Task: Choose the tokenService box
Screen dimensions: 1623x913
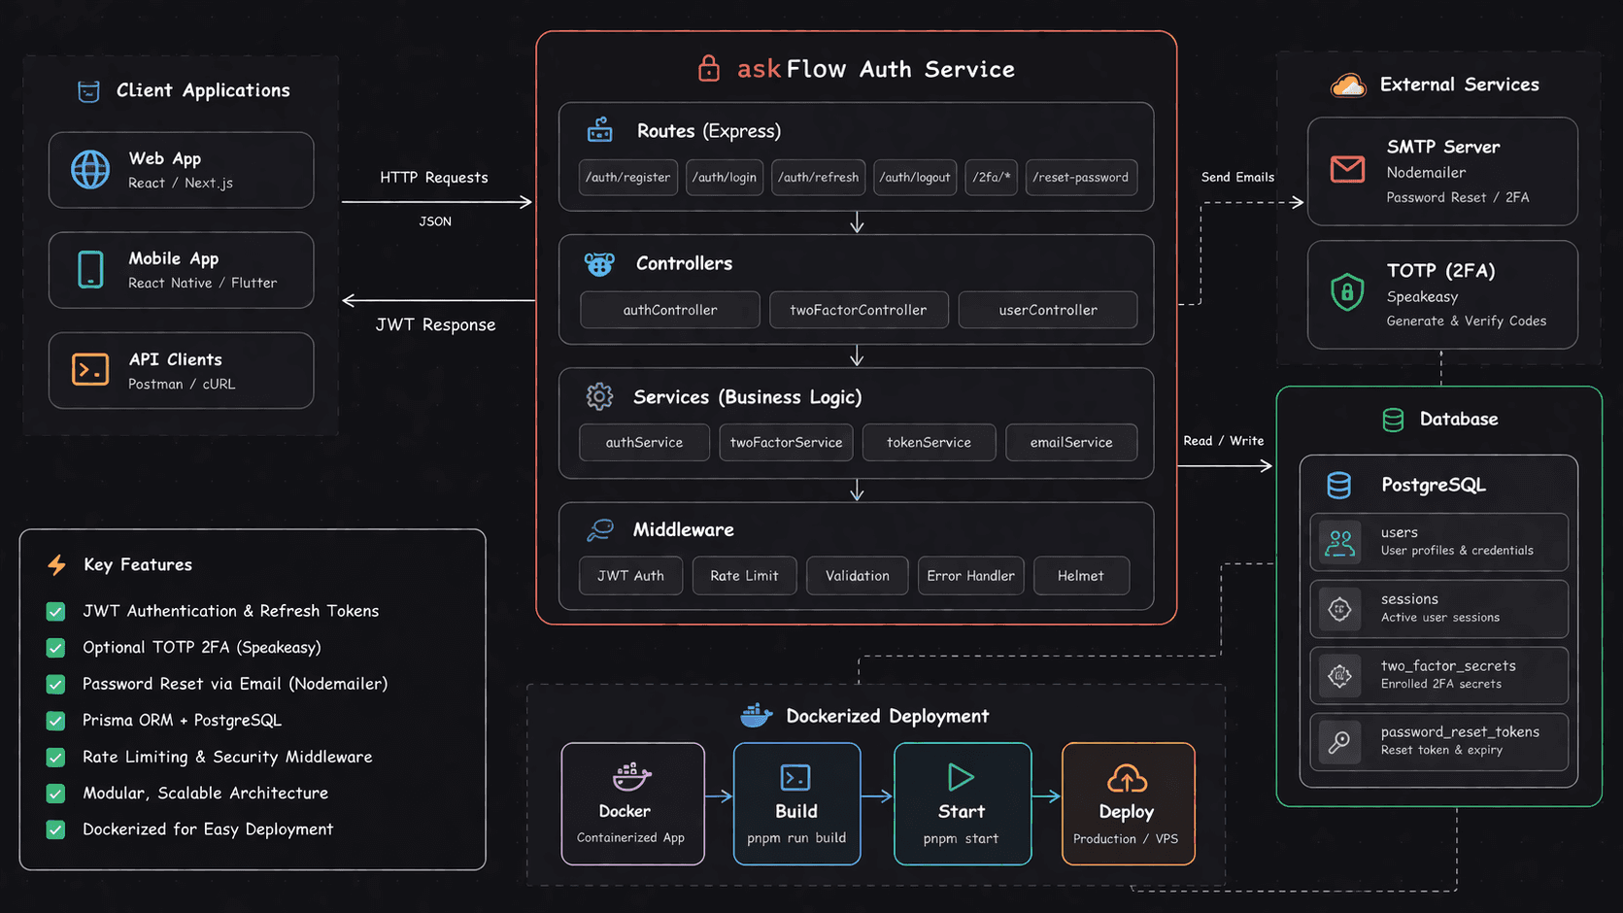Action: point(929,442)
